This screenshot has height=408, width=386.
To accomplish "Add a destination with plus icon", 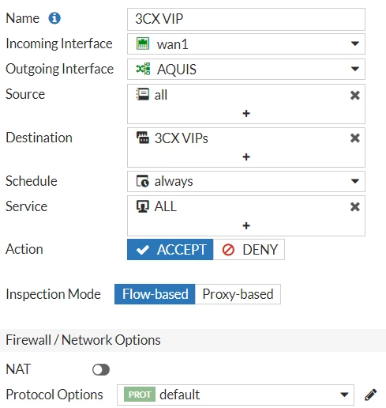I will tap(246, 157).
